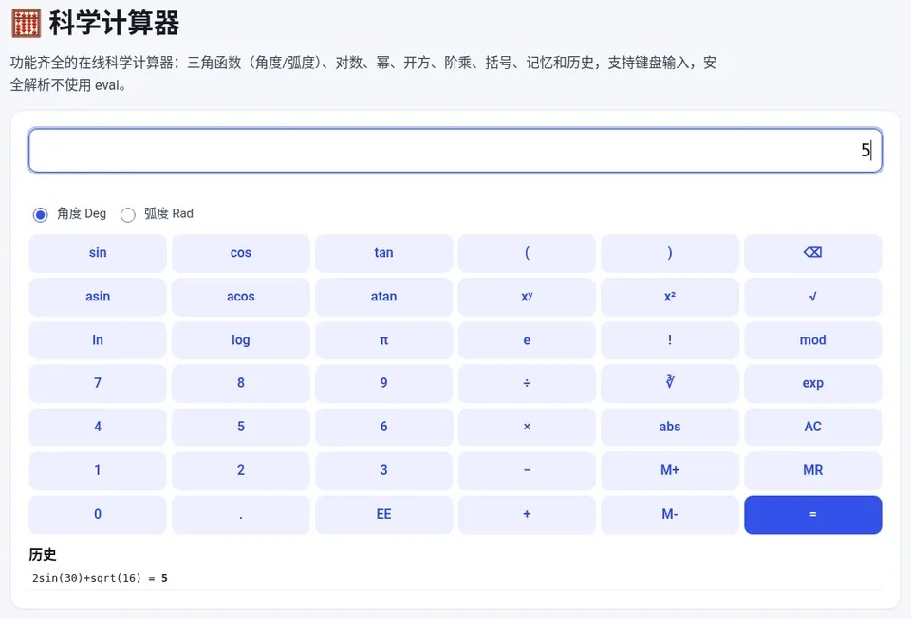Click the xʸ power button

527,297
